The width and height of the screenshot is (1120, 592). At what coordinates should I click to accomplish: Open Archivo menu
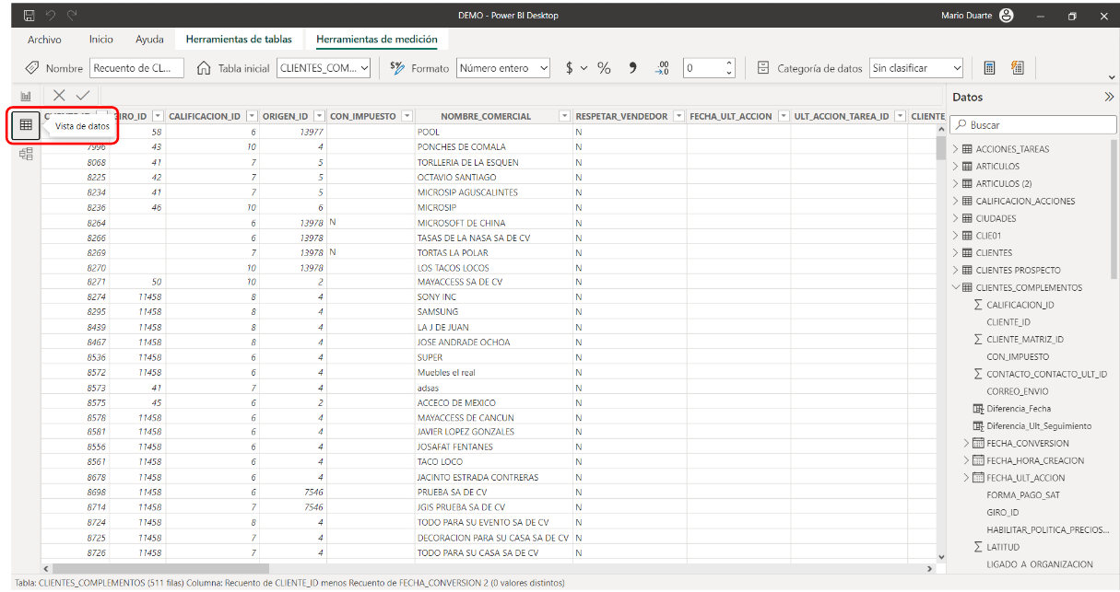pyautogui.click(x=44, y=40)
